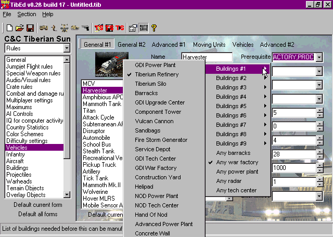Click the Save floppy disk icon
Image resolution: width=333 pixels, height=237 pixels.
tap(30, 28)
